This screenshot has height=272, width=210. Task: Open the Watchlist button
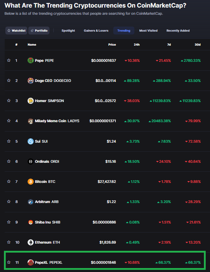[x=16, y=31]
